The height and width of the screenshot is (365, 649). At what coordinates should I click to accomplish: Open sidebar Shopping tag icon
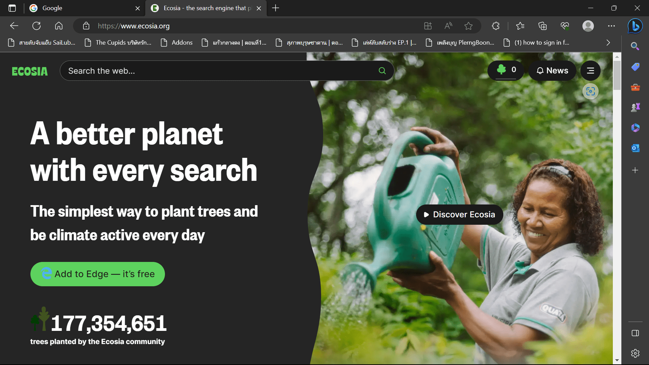pyautogui.click(x=635, y=67)
